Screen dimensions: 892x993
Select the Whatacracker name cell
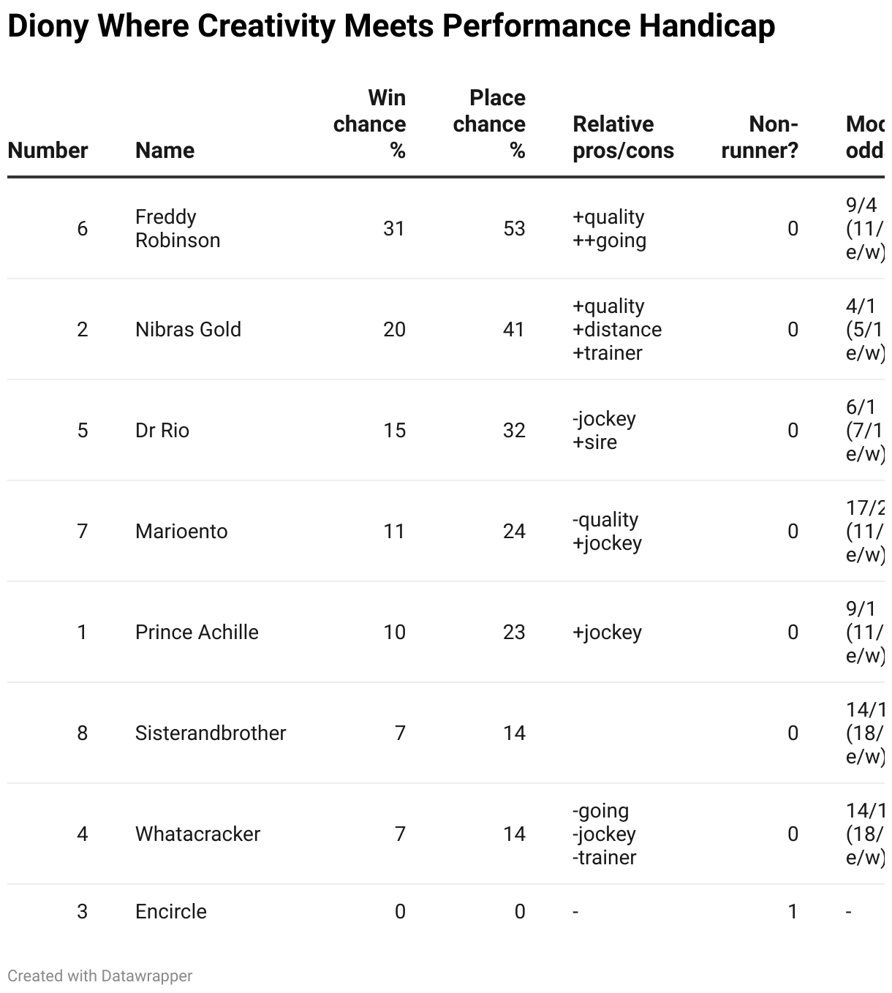click(197, 834)
